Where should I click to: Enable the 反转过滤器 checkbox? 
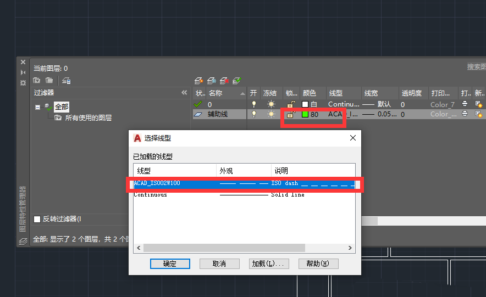[37, 219]
